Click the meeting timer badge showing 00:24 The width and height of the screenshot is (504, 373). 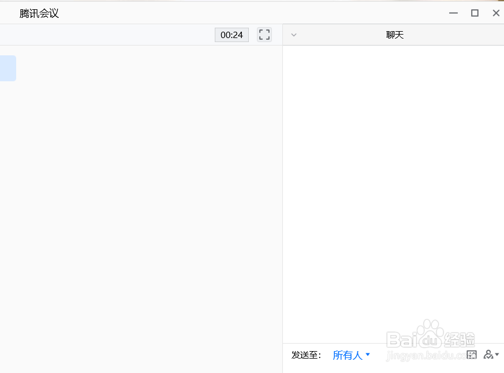(x=231, y=35)
